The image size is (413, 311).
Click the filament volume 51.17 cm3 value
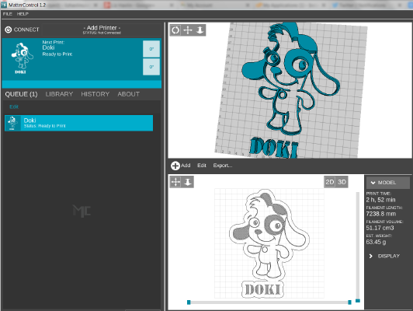pos(380,228)
